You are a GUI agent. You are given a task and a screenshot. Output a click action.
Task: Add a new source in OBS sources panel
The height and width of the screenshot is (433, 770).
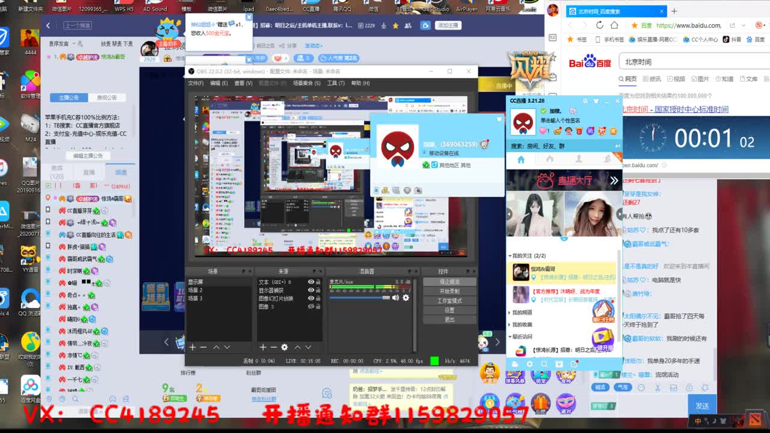(x=263, y=347)
